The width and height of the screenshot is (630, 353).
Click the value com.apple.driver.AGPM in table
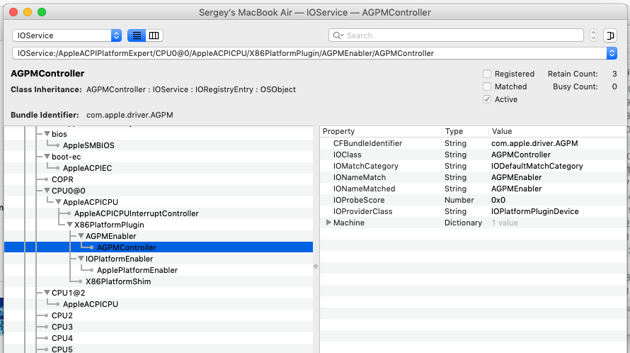pos(534,143)
